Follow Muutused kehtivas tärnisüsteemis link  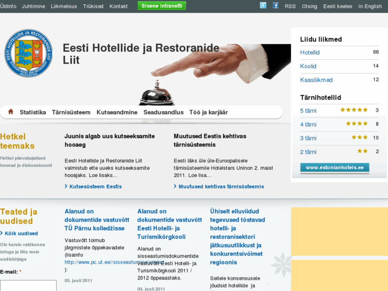click(221, 186)
